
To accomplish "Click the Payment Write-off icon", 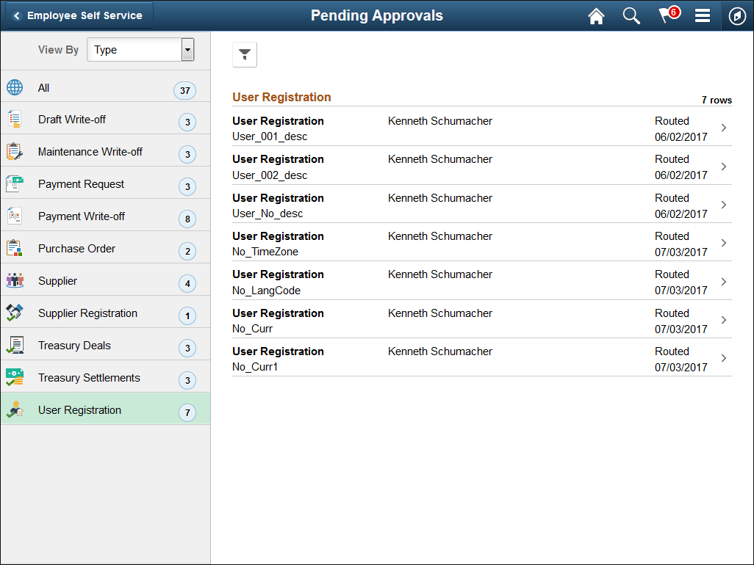I will 15,216.
